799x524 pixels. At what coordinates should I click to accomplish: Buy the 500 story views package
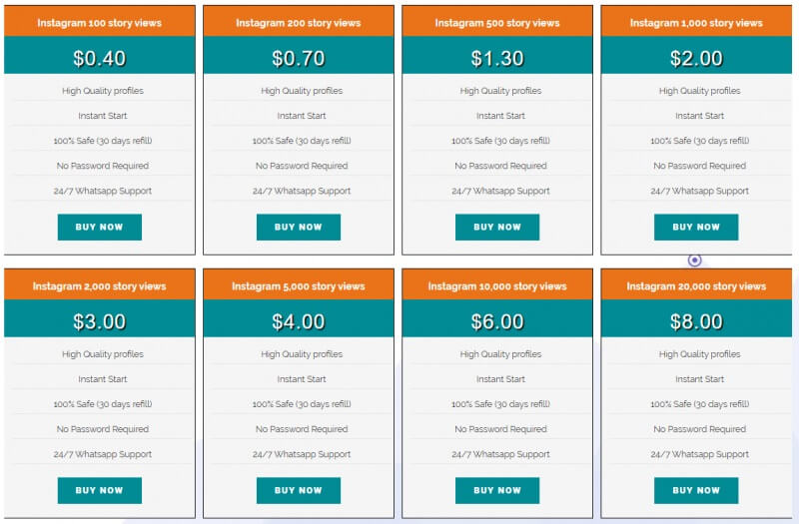coord(497,228)
